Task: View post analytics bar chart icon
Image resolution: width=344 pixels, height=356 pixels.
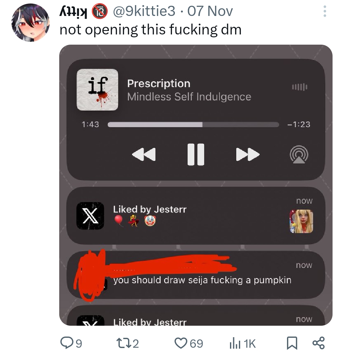Action: [235, 343]
